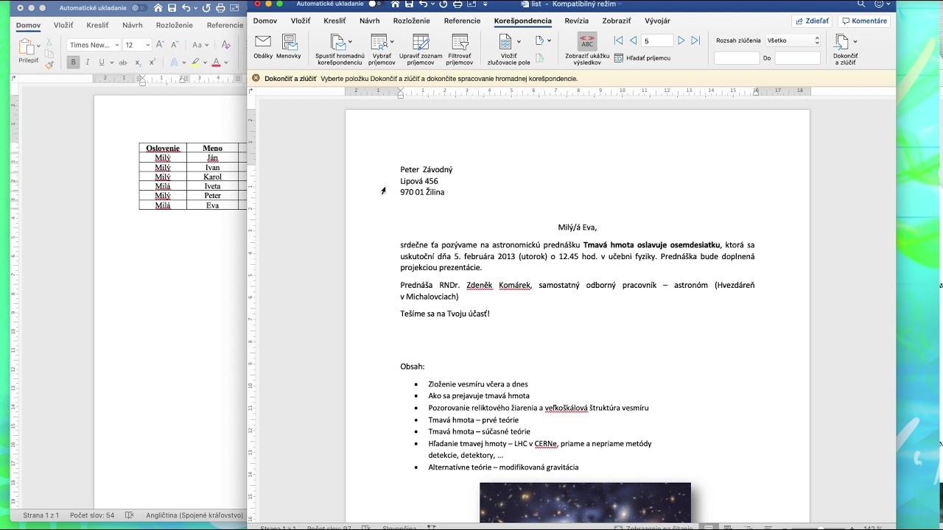
Task: Click Cut scissors in back window
Action: (x=49, y=43)
